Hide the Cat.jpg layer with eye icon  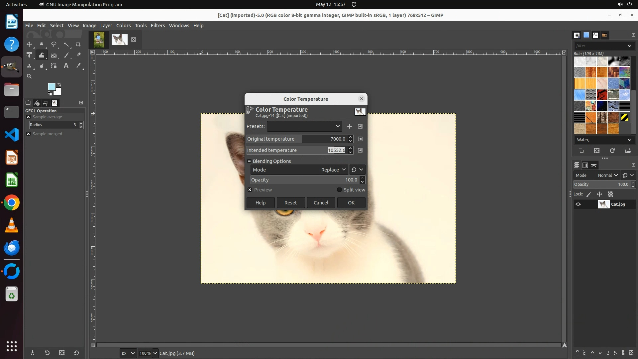pos(578,204)
